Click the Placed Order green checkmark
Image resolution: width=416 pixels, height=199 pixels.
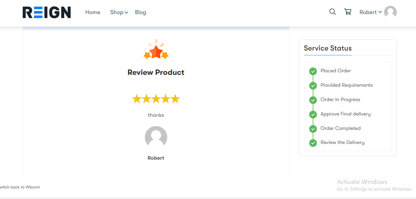click(313, 71)
